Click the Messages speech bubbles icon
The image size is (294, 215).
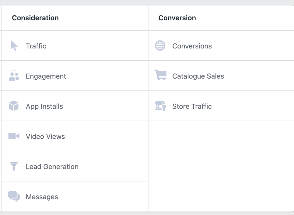pyautogui.click(x=14, y=196)
